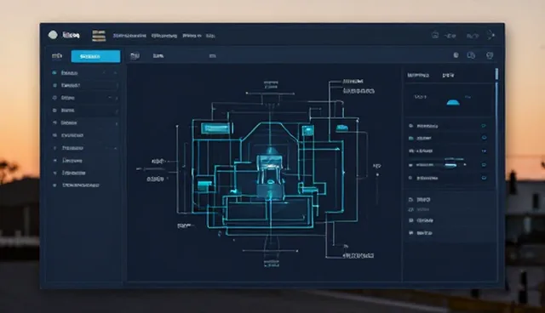Click the house-shaped icon in top header
The image size is (545, 313).
[x=435, y=35]
